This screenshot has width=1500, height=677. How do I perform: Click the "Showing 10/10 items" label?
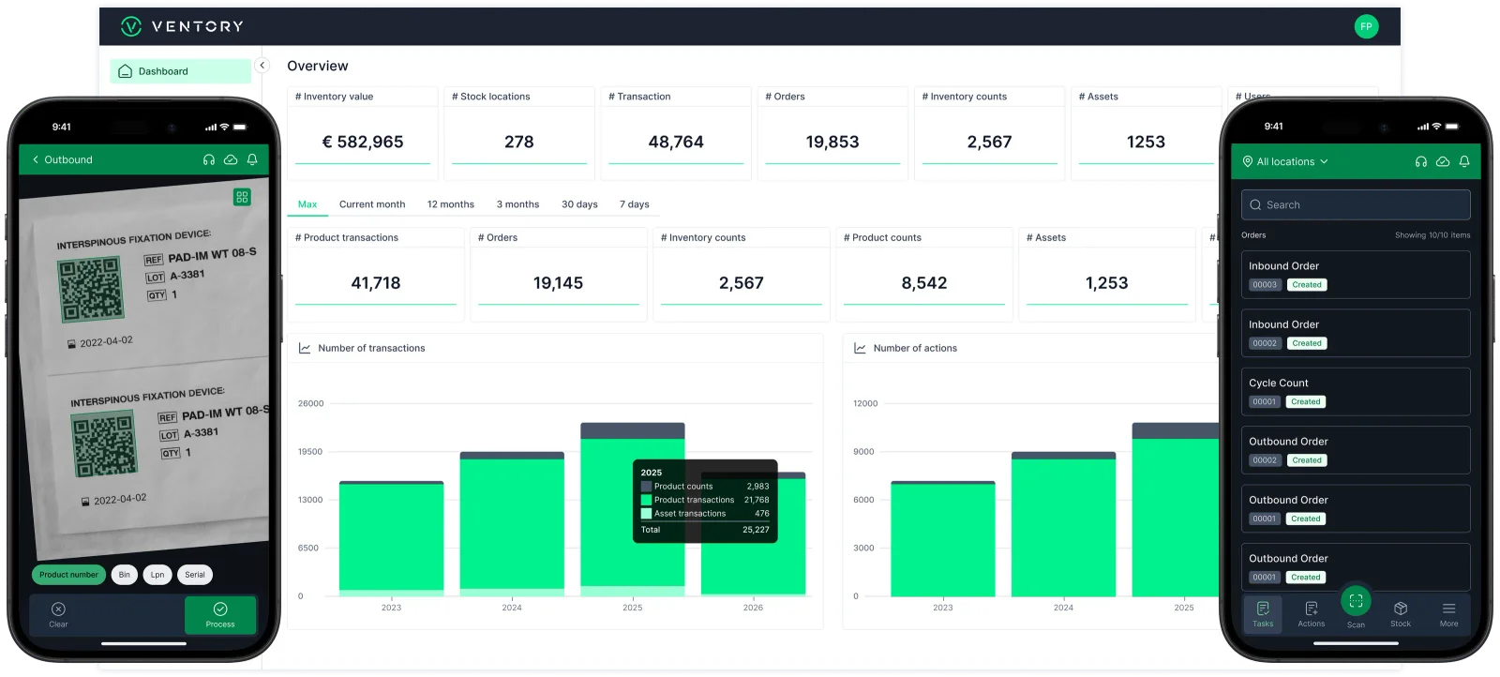[1432, 235]
